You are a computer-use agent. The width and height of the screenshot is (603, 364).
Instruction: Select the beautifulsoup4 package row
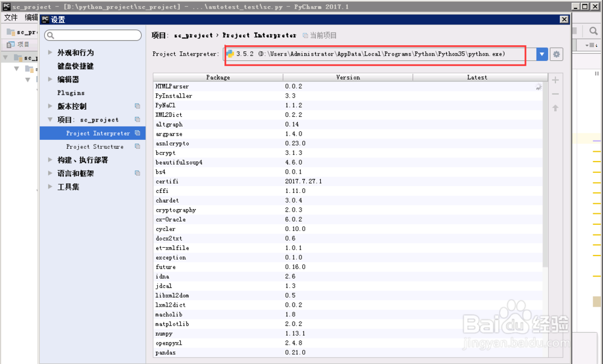348,162
